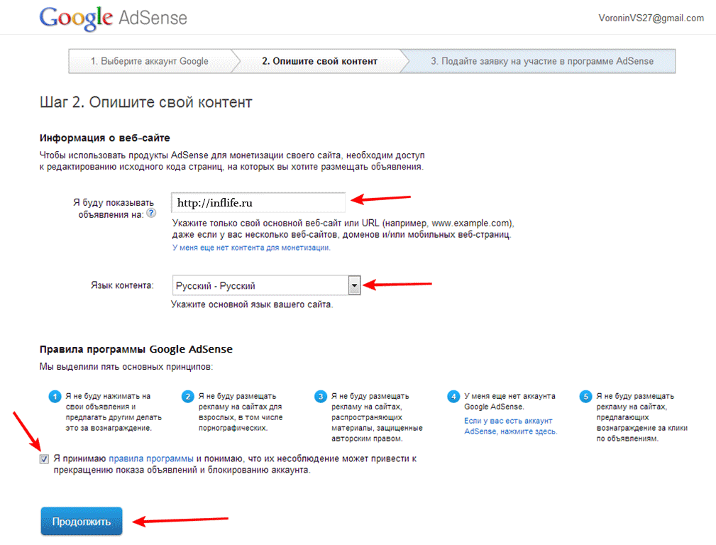Screen dimensions: 716x545
Task: Click the heading Шаг 2. Опишите свой контент
Action: pyautogui.click(x=145, y=102)
